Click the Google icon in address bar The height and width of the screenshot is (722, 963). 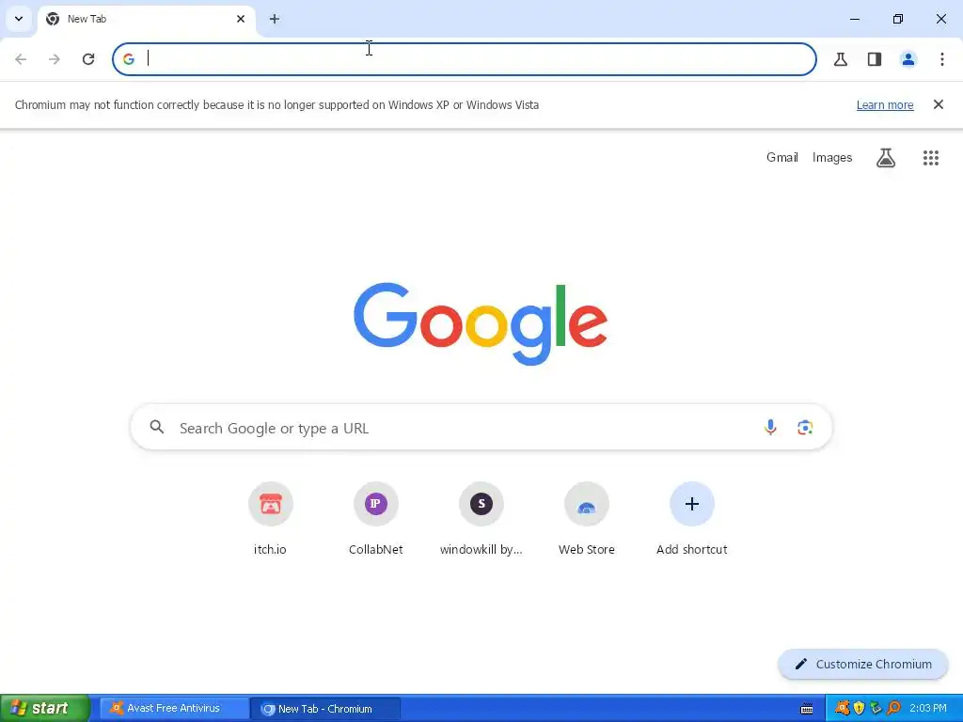[x=128, y=59]
